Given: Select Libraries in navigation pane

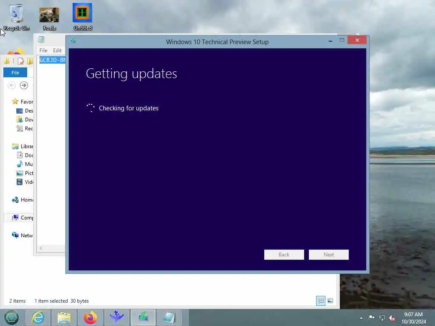Looking at the screenshot, I should (22, 146).
